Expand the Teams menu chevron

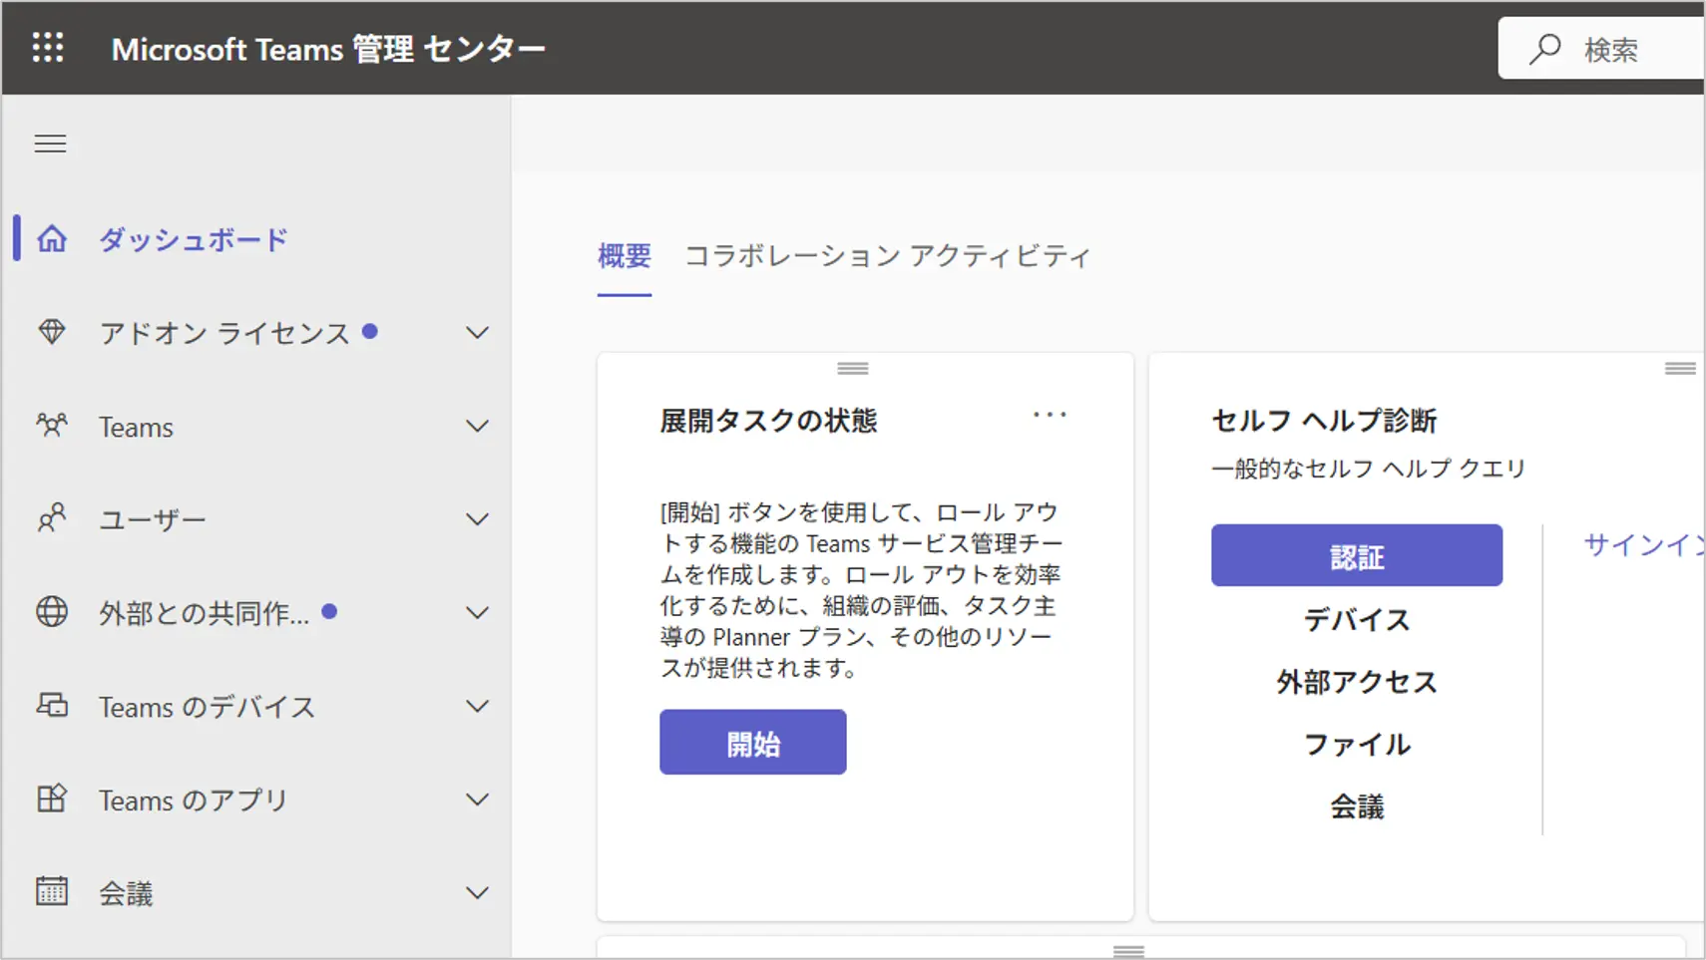click(x=478, y=426)
